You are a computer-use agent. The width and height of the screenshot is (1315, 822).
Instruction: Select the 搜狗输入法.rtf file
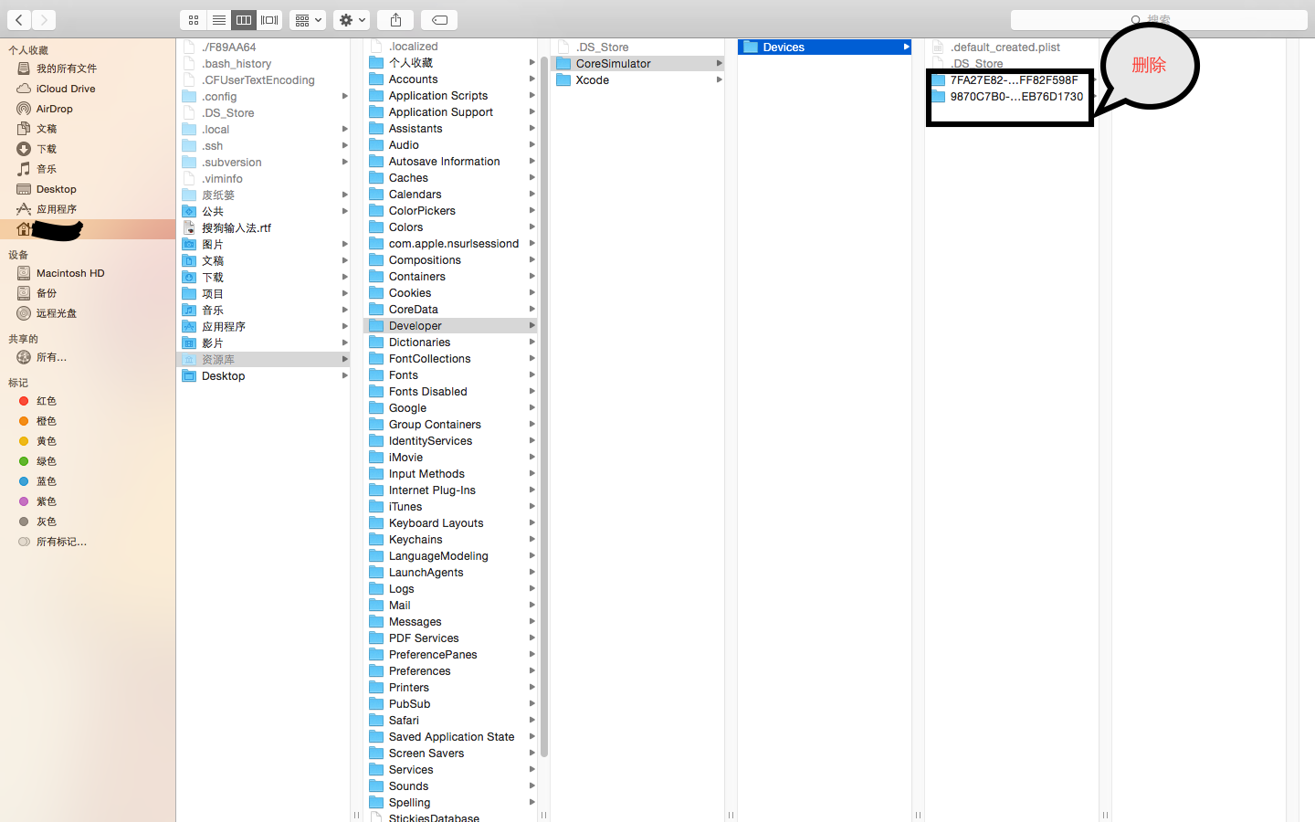tap(263, 228)
